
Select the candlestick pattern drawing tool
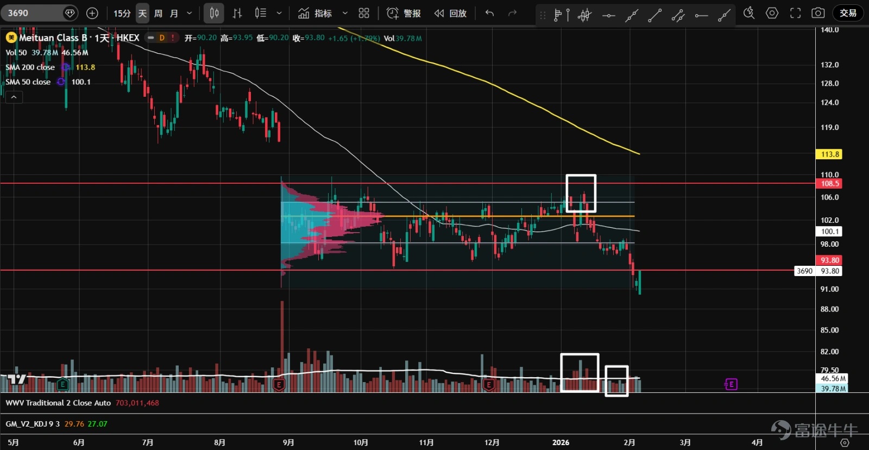click(x=584, y=15)
